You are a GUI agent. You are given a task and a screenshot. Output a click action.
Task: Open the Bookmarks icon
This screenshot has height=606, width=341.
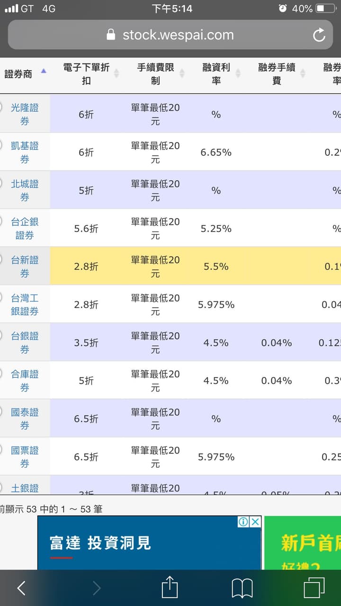(242, 587)
